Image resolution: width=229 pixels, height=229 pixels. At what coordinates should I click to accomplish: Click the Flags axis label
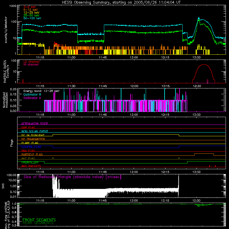(x=12, y=143)
